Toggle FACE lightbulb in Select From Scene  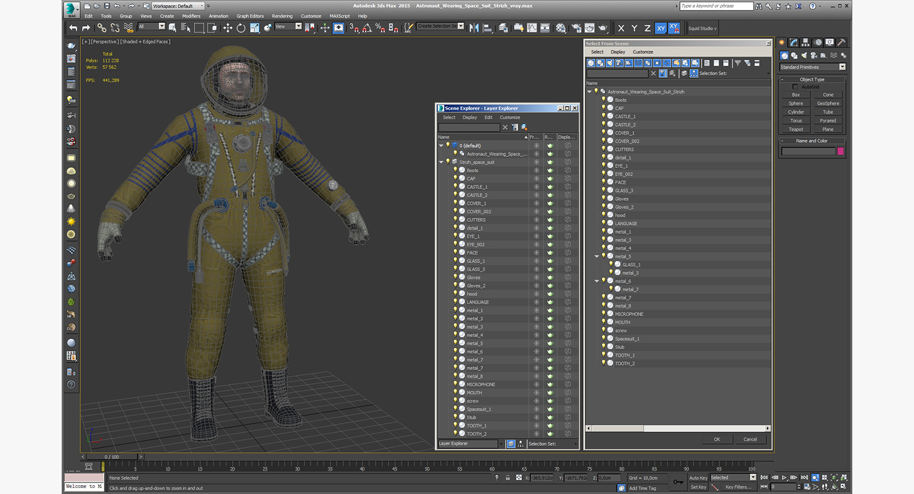(x=603, y=182)
